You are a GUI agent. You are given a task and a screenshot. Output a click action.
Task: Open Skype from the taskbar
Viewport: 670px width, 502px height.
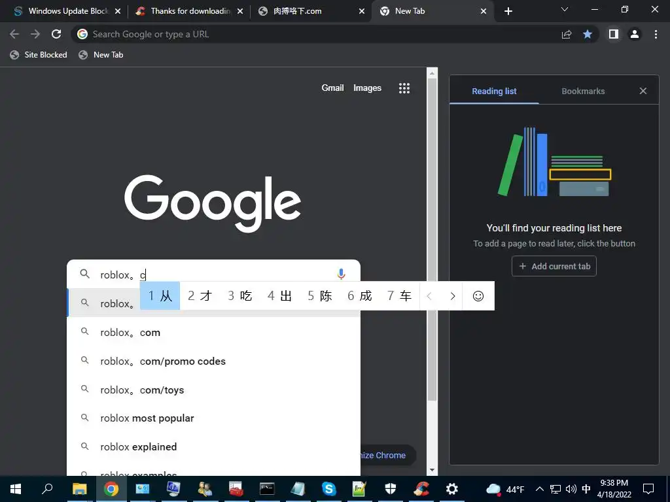[x=328, y=489]
